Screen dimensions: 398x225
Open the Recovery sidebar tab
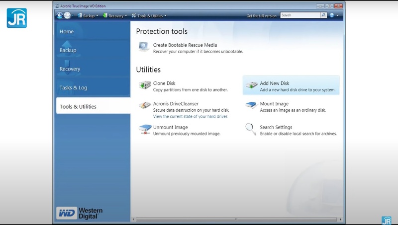point(70,69)
